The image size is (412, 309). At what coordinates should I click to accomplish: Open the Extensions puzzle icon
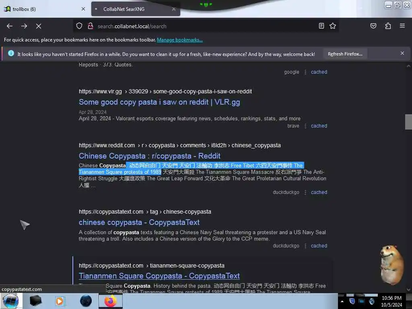[x=388, y=26]
